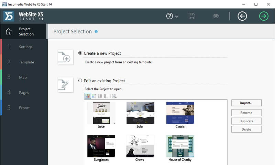
Task: Switch to large thumbnails view icon
Action: 88,96
